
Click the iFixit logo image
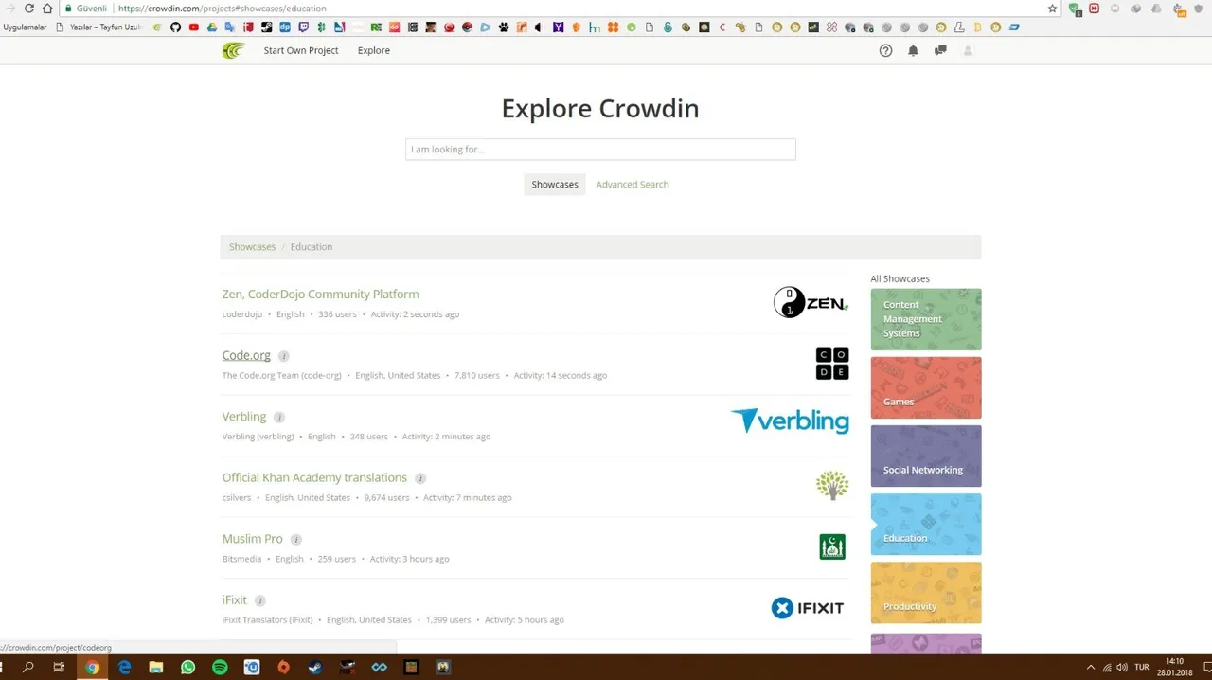click(808, 608)
